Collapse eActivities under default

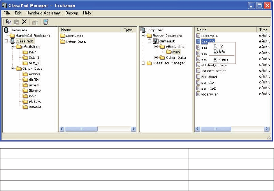pos(156,46)
